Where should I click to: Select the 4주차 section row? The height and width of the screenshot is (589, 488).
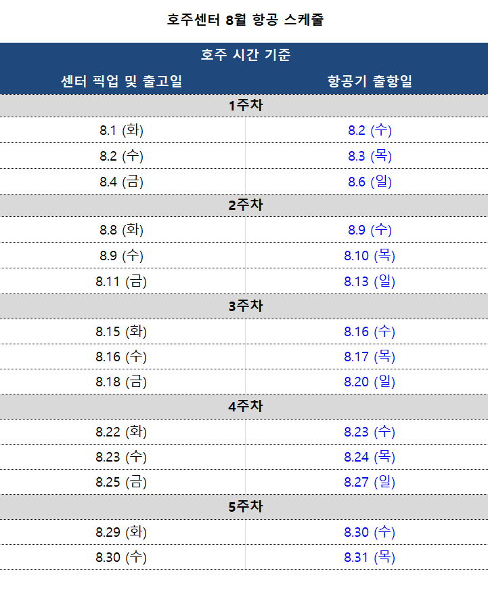[x=244, y=407]
